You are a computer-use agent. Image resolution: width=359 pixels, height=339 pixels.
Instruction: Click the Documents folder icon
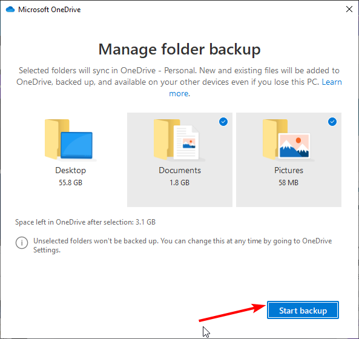(x=179, y=140)
